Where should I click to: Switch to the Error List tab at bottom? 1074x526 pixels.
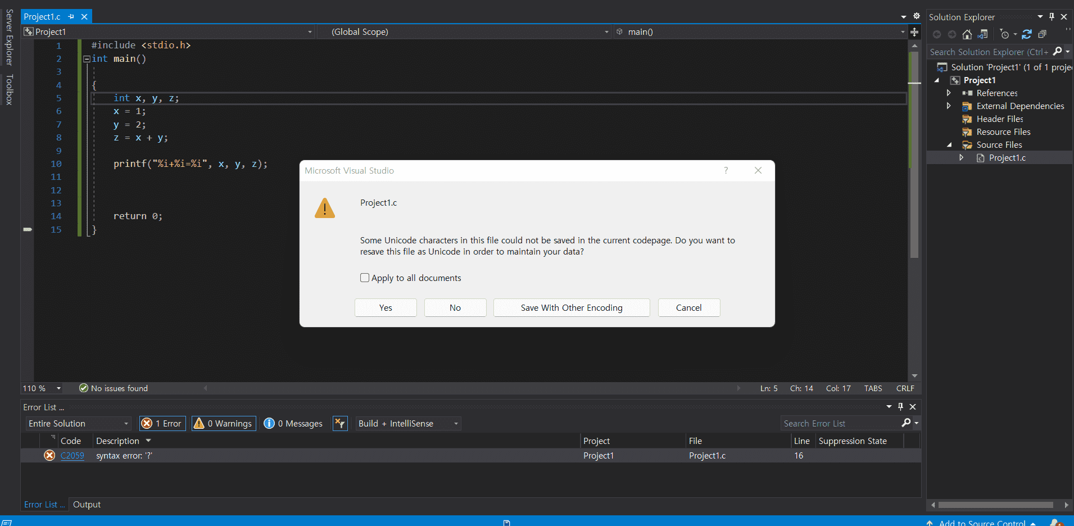[44, 505]
